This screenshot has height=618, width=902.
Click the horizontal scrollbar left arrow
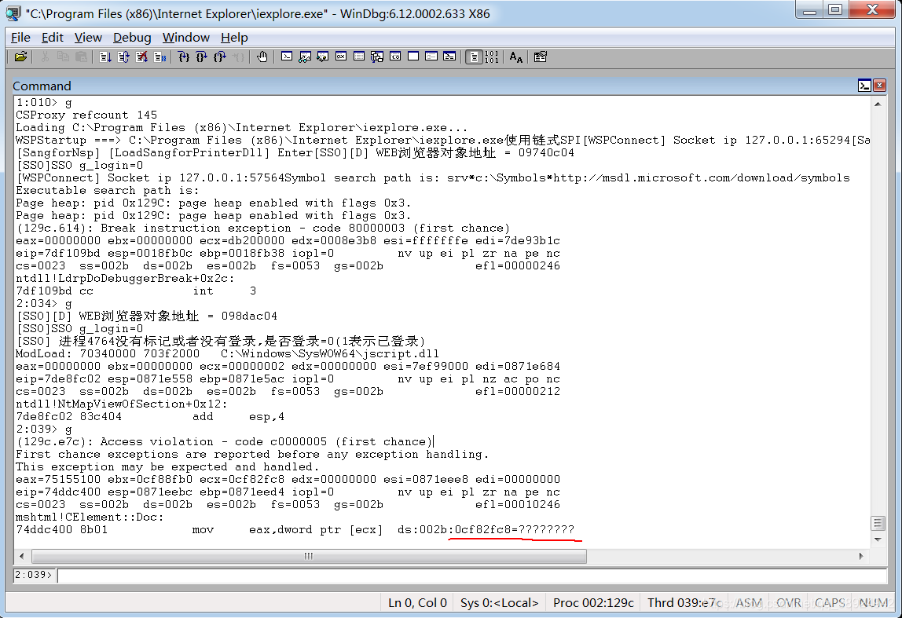coord(22,556)
